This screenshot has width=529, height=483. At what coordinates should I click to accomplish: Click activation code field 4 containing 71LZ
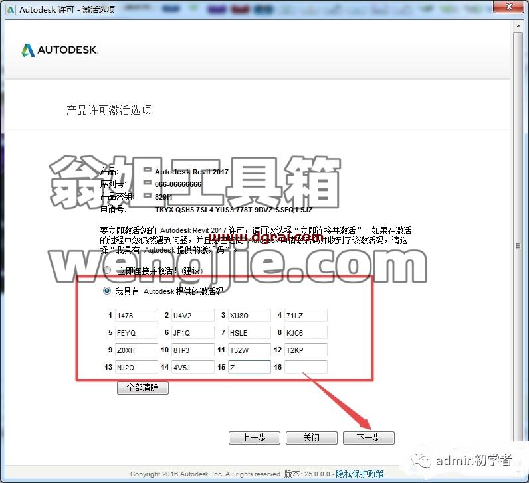pyautogui.click(x=306, y=316)
